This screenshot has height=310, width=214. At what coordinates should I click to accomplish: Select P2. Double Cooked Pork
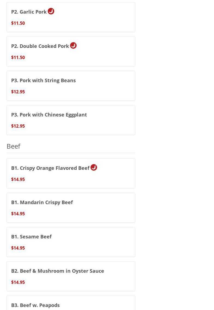click(x=40, y=46)
